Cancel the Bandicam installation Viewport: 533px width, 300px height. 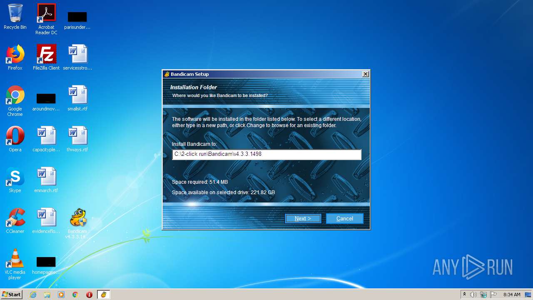(x=344, y=218)
